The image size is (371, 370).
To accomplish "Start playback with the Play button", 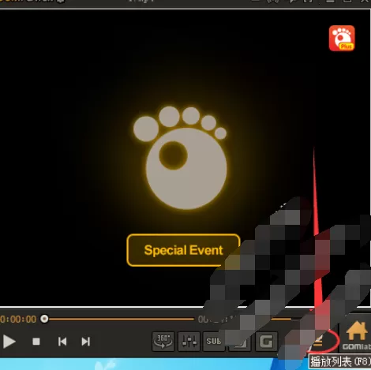I will (9, 342).
